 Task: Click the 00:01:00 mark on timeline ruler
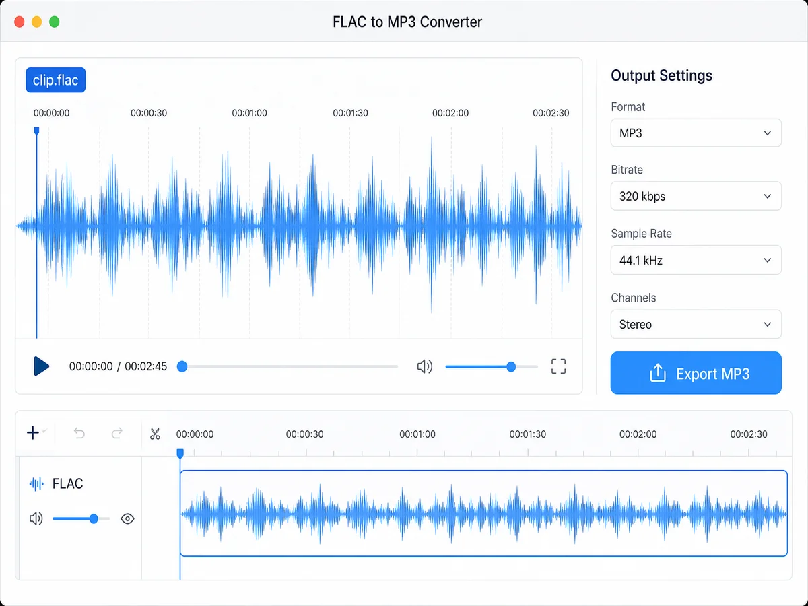(x=417, y=434)
